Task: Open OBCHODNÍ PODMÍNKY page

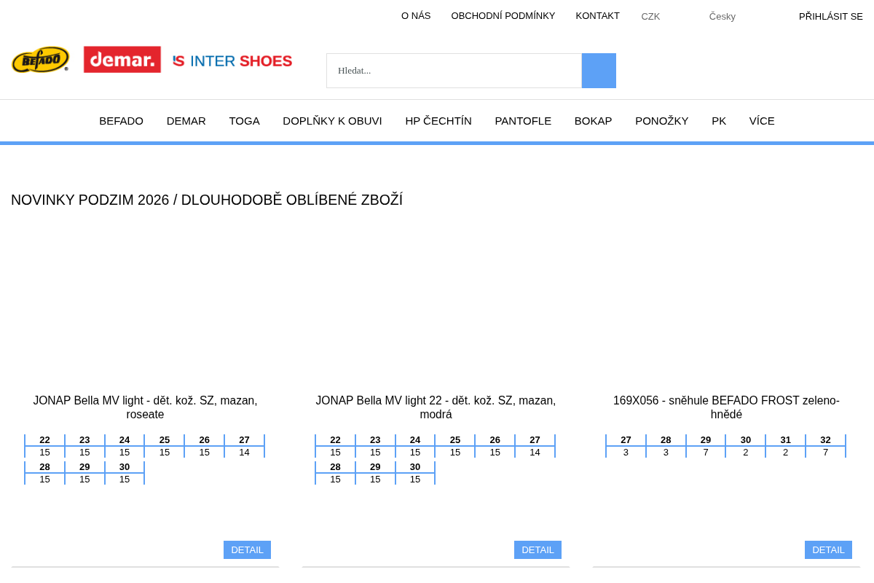Action: click(503, 16)
